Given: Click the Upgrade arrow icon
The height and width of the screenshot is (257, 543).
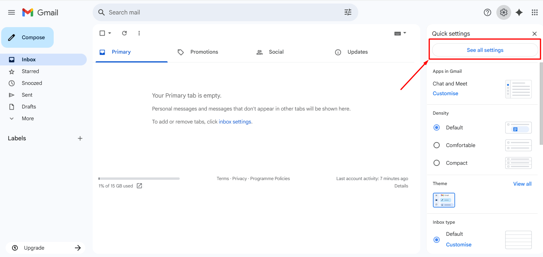Looking at the screenshot, I should (x=78, y=248).
